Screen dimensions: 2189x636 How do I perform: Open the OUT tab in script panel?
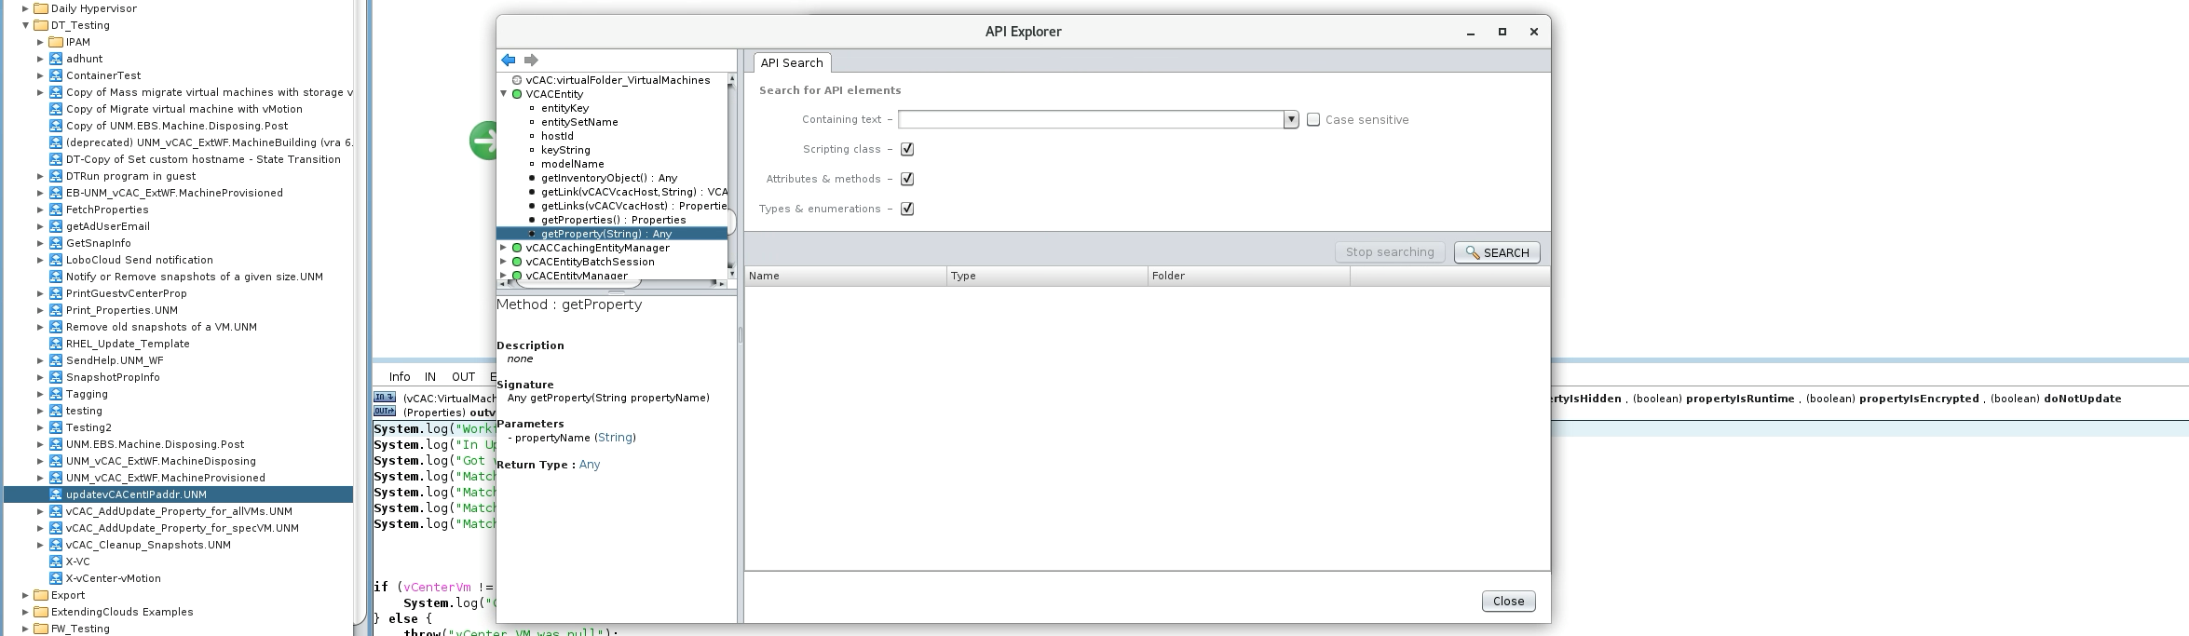463,377
